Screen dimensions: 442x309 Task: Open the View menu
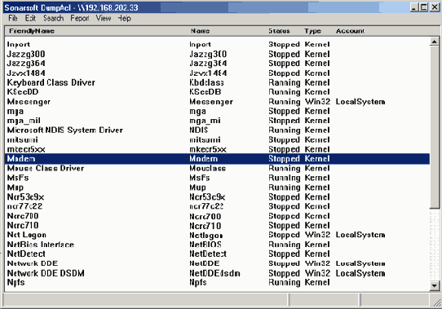click(x=104, y=18)
